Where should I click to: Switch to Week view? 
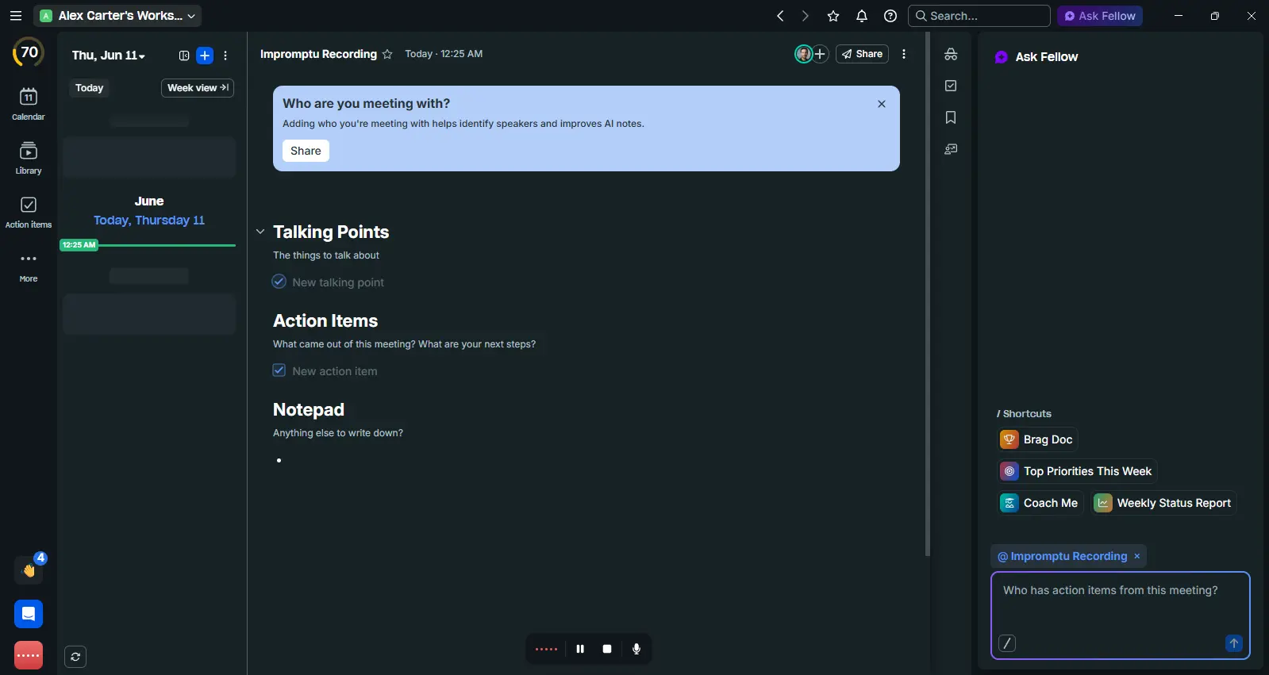[x=198, y=88]
